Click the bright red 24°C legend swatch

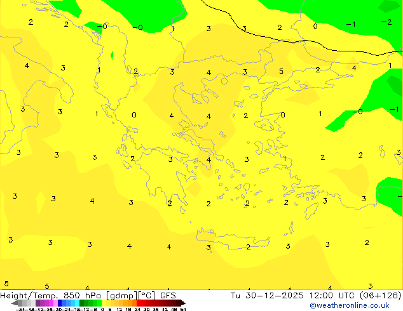point(139,303)
